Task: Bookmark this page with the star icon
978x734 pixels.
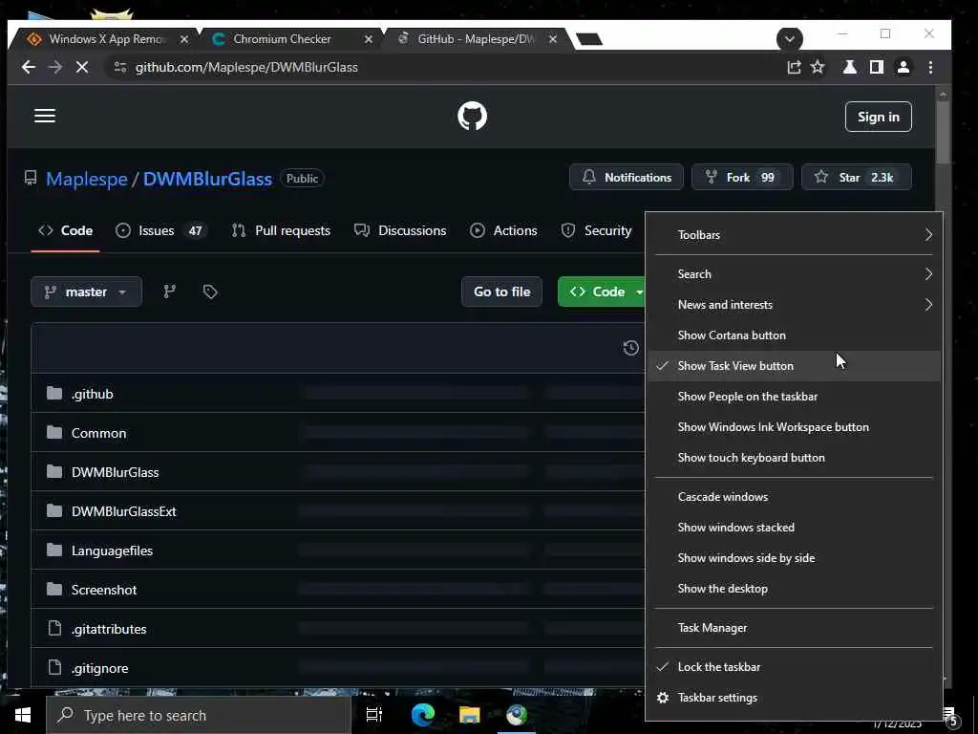Action: (818, 68)
